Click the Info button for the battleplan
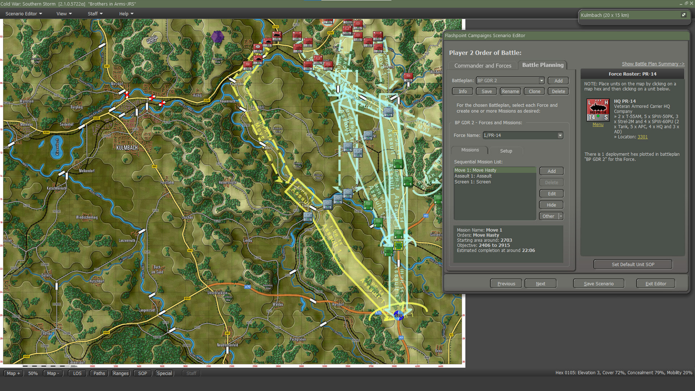 pos(462,91)
